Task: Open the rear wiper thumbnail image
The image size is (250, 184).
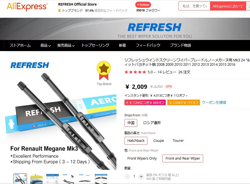Action: point(85,179)
